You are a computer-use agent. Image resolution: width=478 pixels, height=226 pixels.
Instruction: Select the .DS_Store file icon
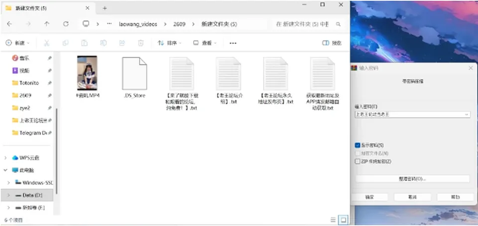pyautogui.click(x=134, y=74)
